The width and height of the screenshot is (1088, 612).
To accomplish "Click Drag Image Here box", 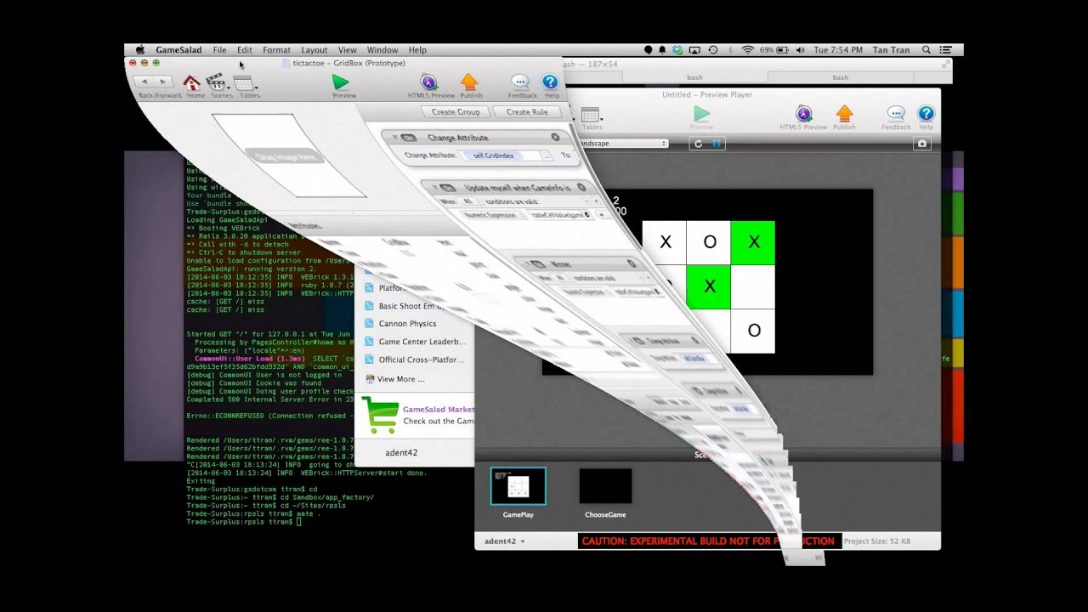I will pyautogui.click(x=285, y=156).
